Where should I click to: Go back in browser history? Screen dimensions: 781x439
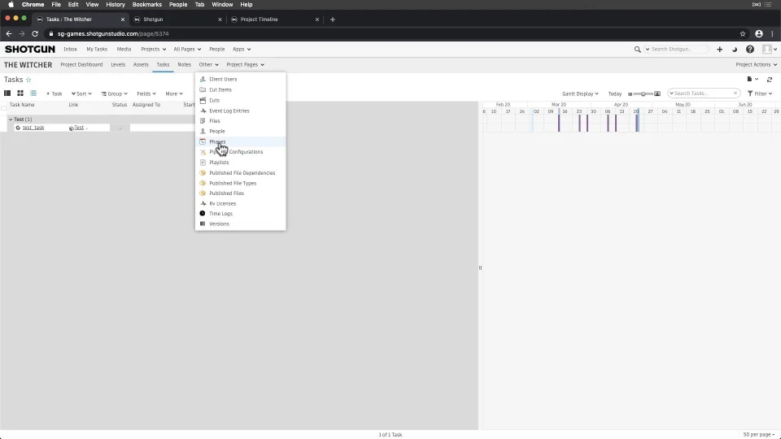pyautogui.click(x=9, y=34)
